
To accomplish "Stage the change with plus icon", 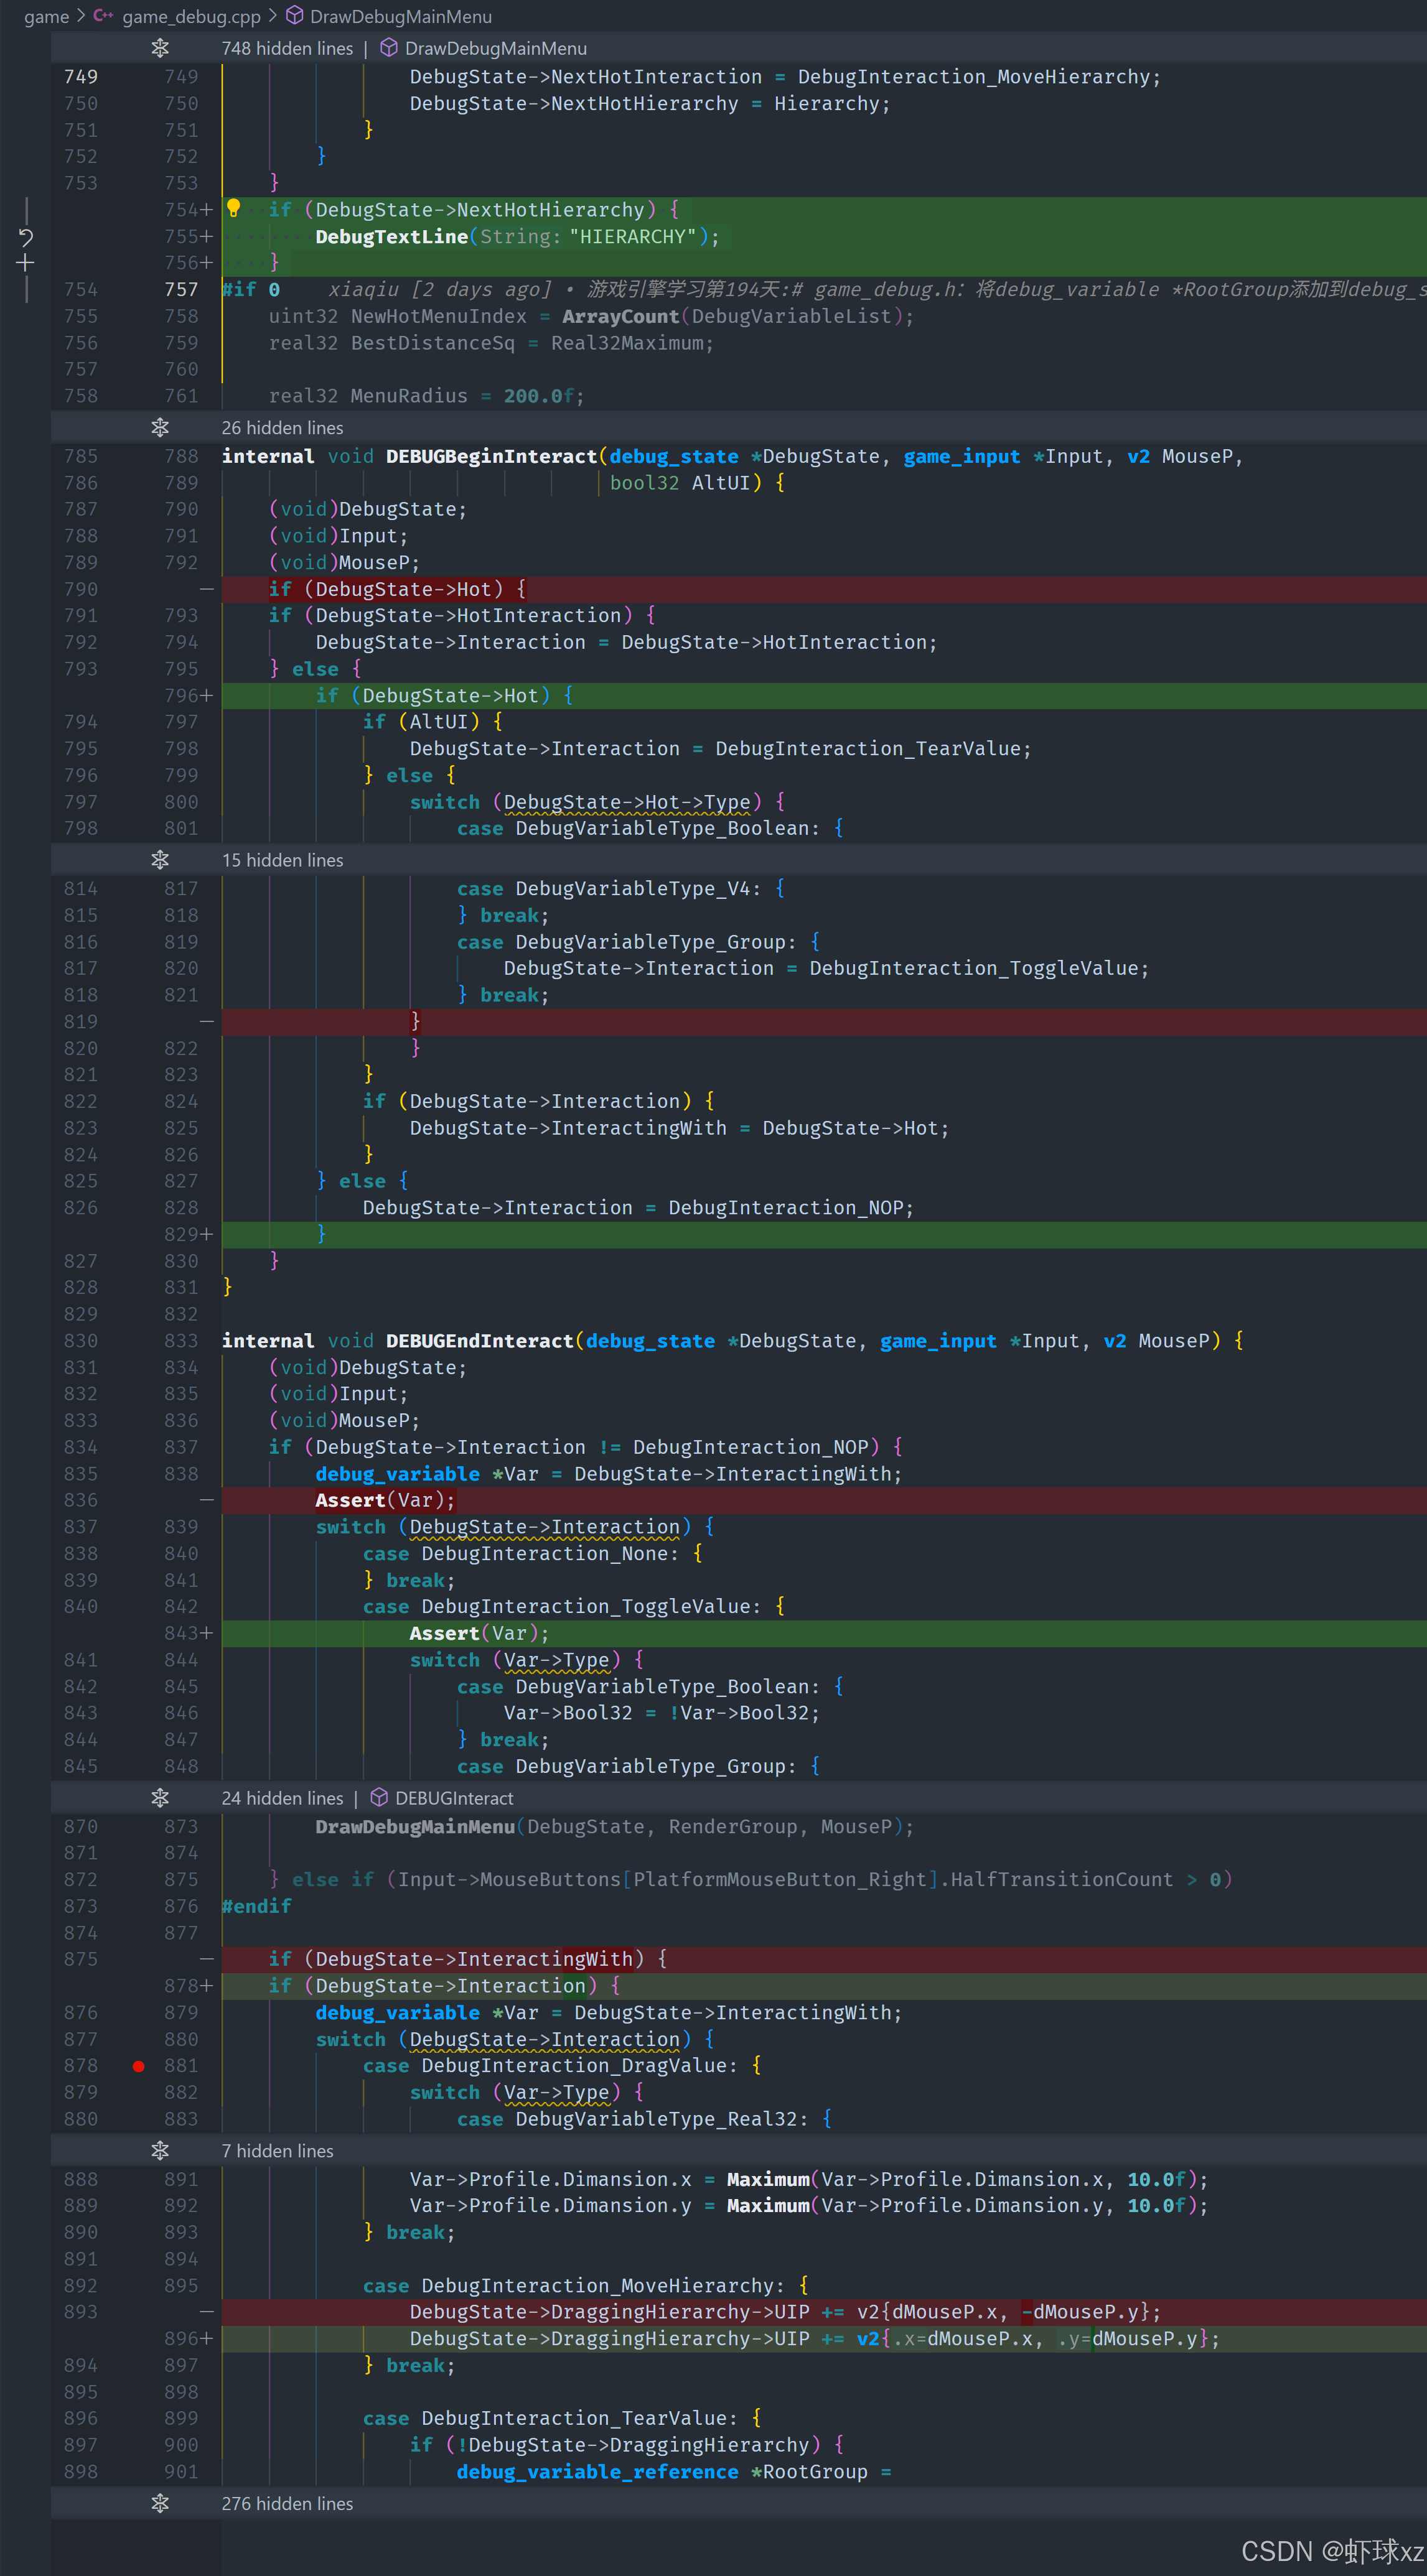I will click(x=26, y=263).
